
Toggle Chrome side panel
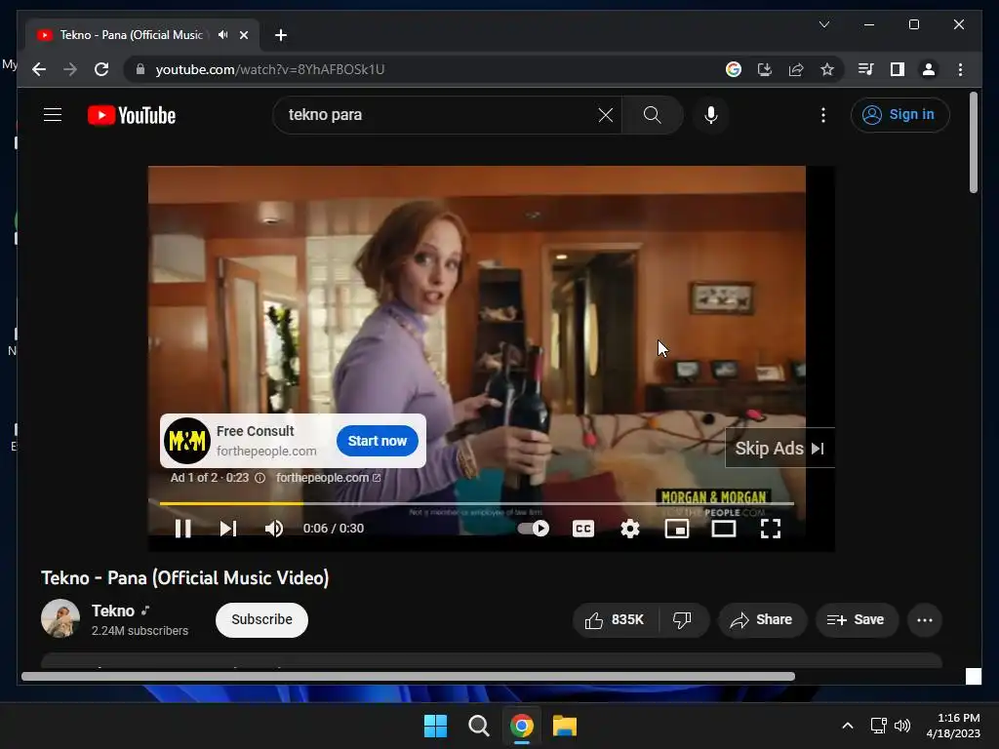(x=898, y=69)
